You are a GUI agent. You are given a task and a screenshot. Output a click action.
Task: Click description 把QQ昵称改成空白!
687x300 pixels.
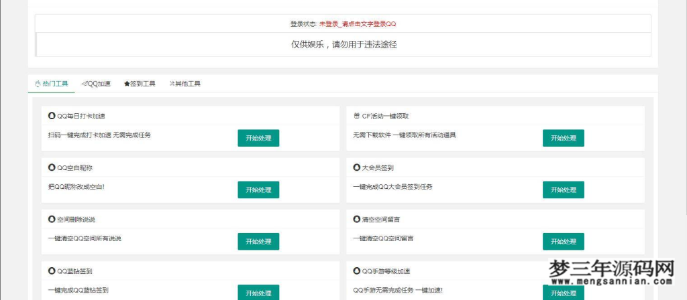click(x=76, y=187)
